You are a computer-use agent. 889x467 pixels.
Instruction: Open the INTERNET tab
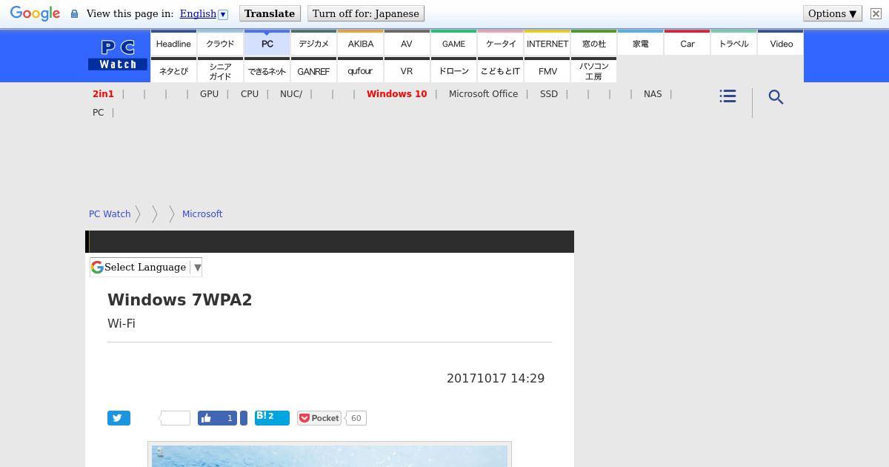pyautogui.click(x=547, y=43)
